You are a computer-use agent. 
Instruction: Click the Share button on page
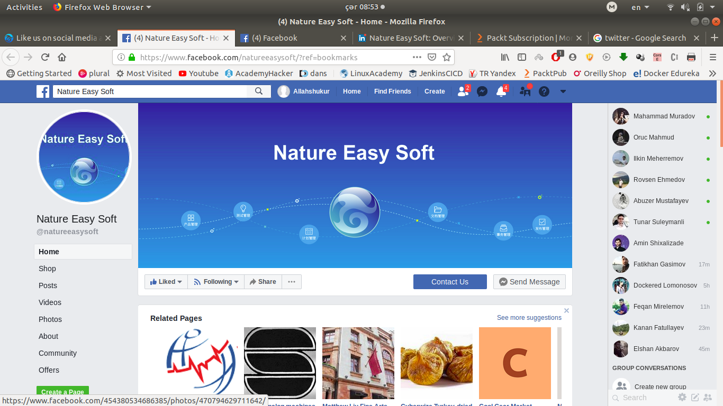click(263, 282)
